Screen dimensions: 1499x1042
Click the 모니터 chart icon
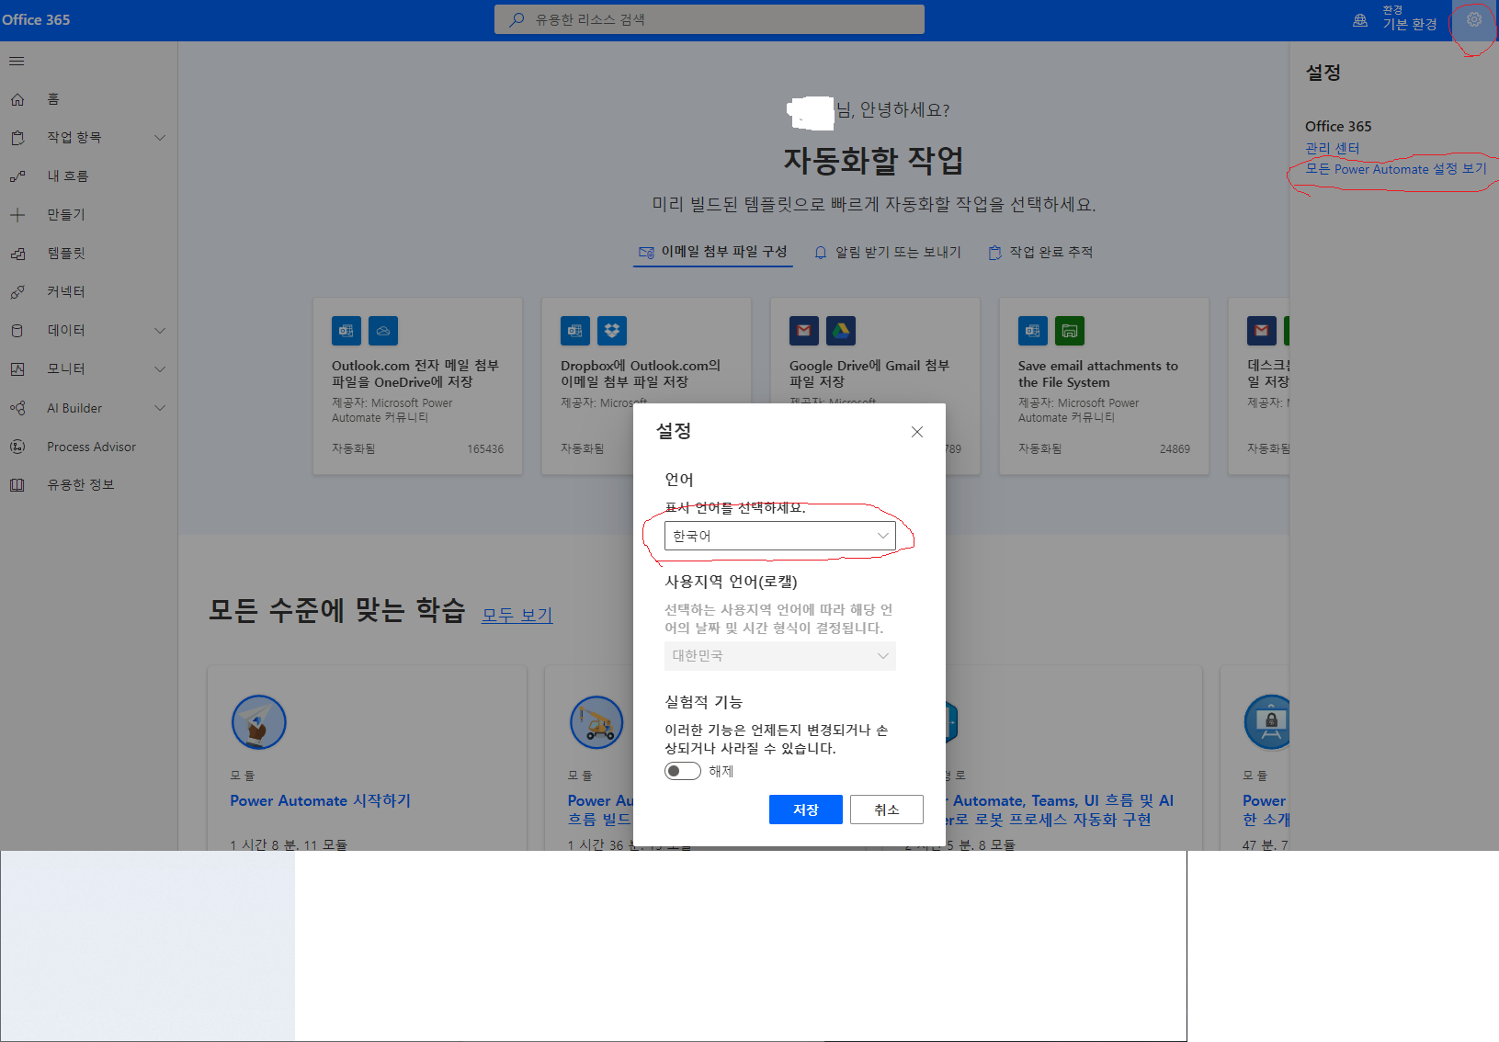click(17, 369)
